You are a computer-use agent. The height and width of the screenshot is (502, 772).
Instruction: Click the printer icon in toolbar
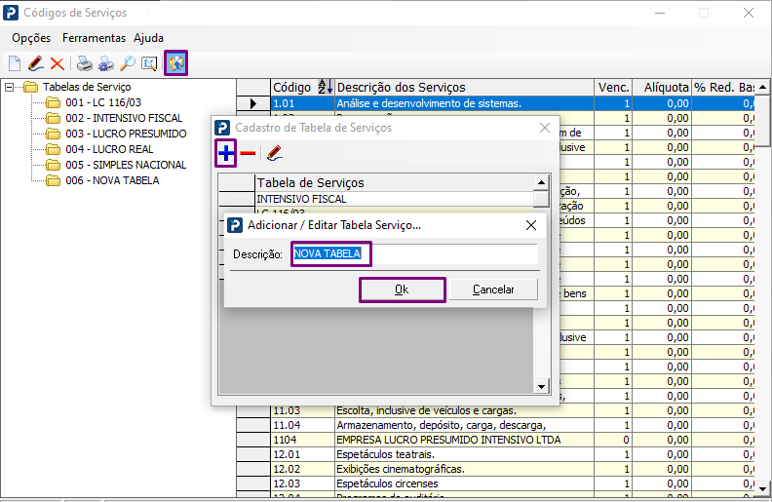[x=84, y=63]
